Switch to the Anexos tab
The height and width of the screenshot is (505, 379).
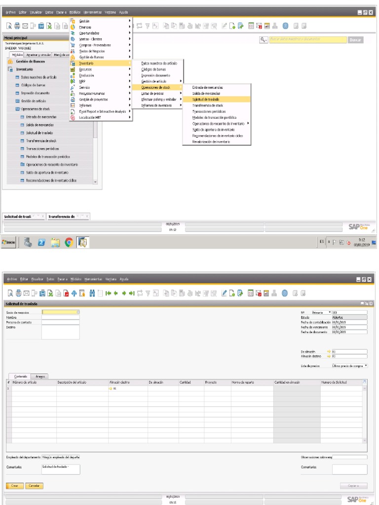tap(40, 376)
